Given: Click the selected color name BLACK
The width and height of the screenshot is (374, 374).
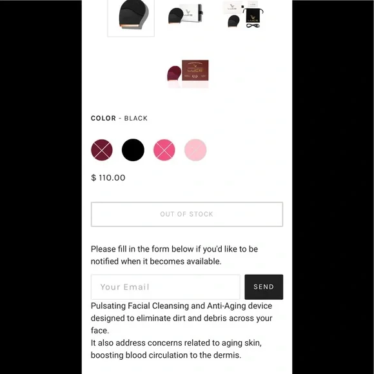Looking at the screenshot, I should coord(135,118).
